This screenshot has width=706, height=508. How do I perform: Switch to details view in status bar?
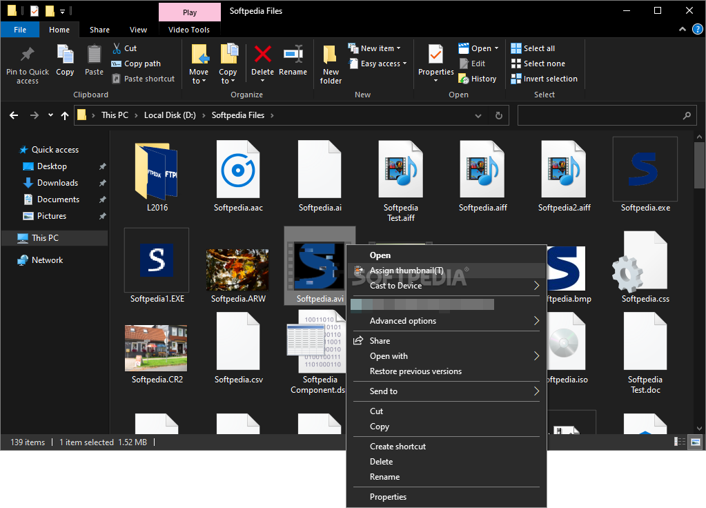[680, 442]
